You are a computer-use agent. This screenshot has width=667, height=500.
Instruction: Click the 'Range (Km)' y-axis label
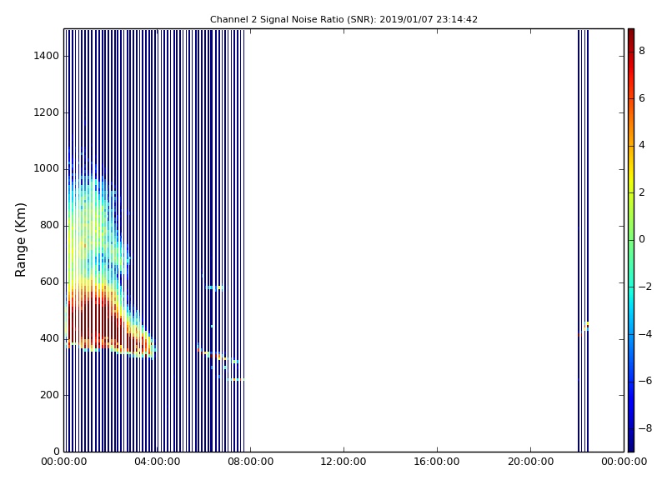(20, 240)
